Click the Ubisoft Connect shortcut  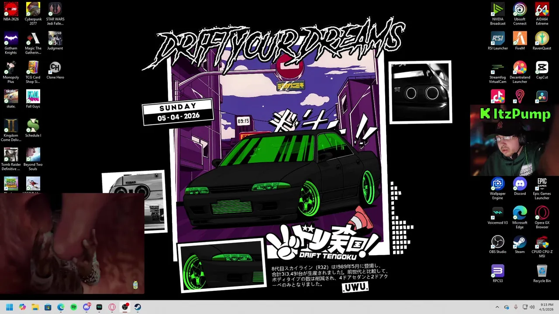click(x=520, y=14)
